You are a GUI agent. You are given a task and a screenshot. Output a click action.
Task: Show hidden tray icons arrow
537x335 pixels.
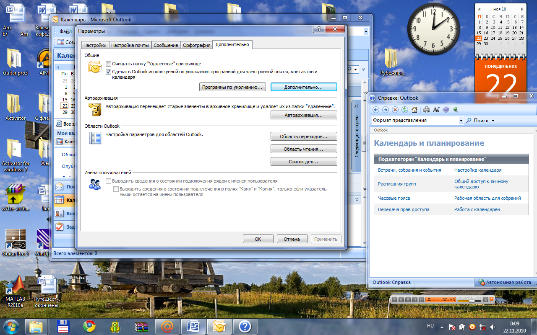point(442,326)
